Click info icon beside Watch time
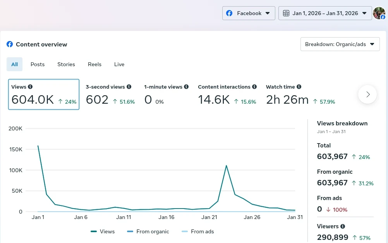The height and width of the screenshot is (243, 388). pyautogui.click(x=299, y=87)
